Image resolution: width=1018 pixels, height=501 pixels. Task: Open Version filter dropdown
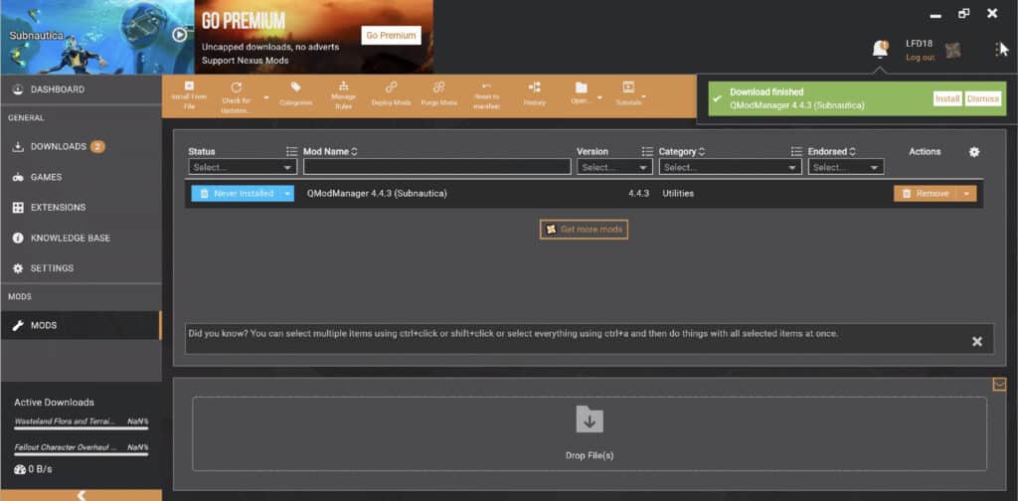(614, 167)
